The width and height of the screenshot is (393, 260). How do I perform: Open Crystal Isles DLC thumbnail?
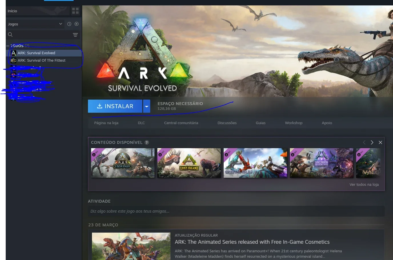(255, 163)
